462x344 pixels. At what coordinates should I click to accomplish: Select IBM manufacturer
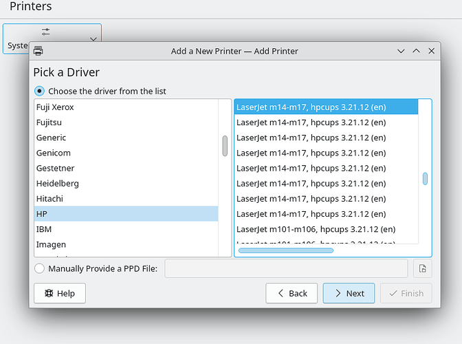[126, 229]
